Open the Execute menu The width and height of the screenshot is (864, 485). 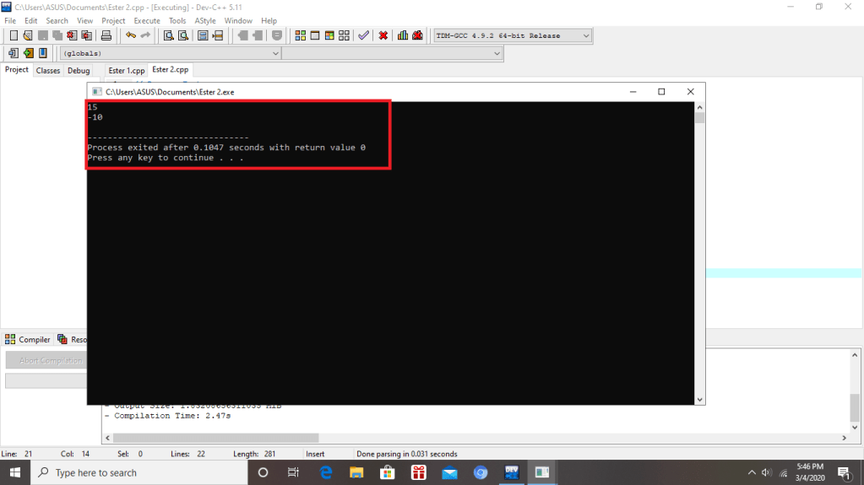pos(147,20)
